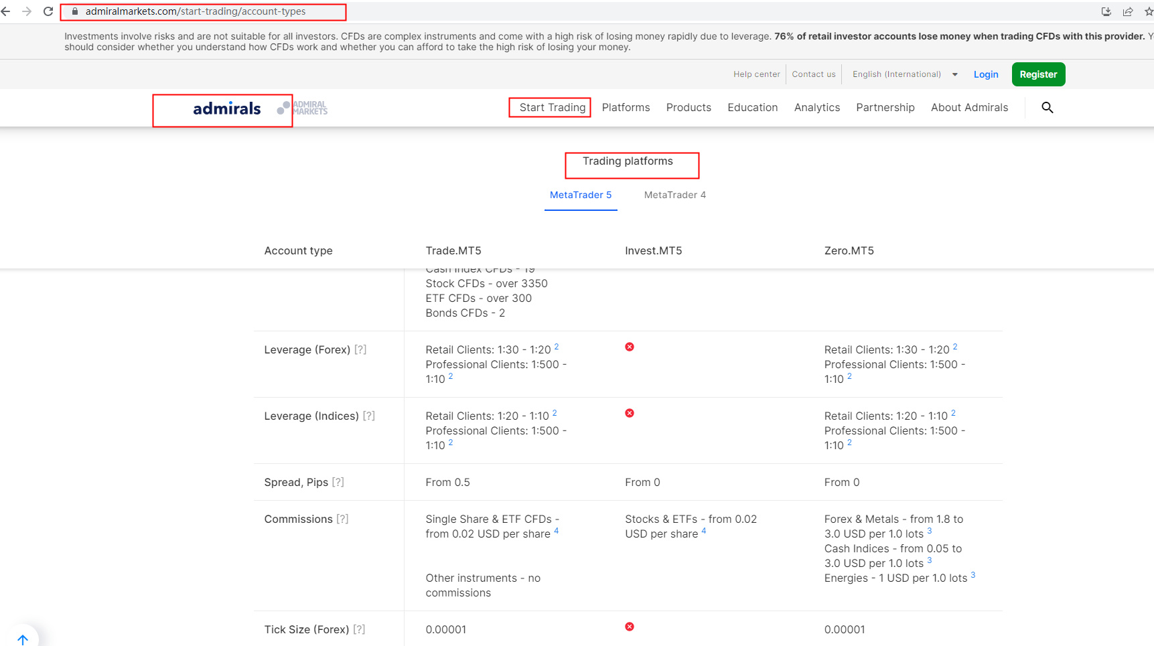
Task: Click the Contact us link
Action: (813, 74)
